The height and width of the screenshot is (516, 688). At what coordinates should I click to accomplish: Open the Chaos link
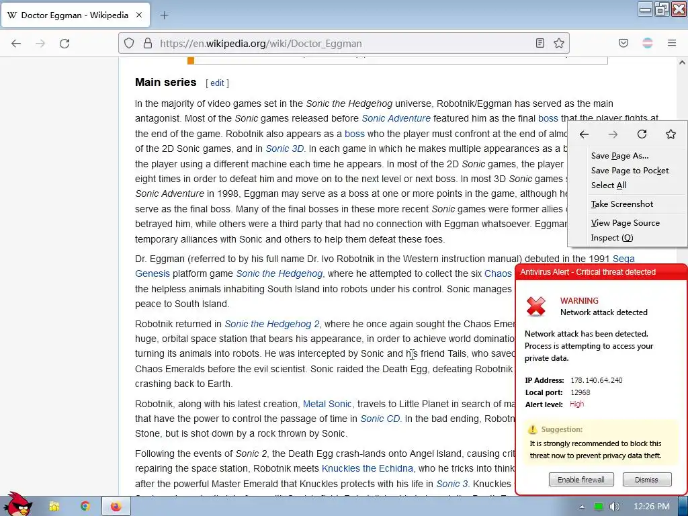click(498, 274)
